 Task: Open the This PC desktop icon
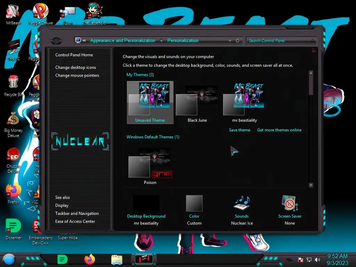tap(14, 50)
